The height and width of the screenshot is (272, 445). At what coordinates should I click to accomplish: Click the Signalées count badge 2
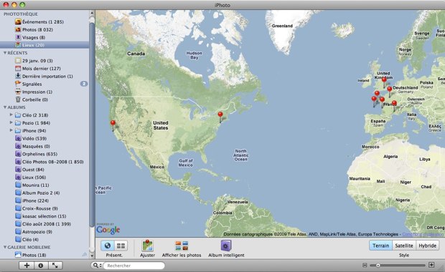coord(84,84)
